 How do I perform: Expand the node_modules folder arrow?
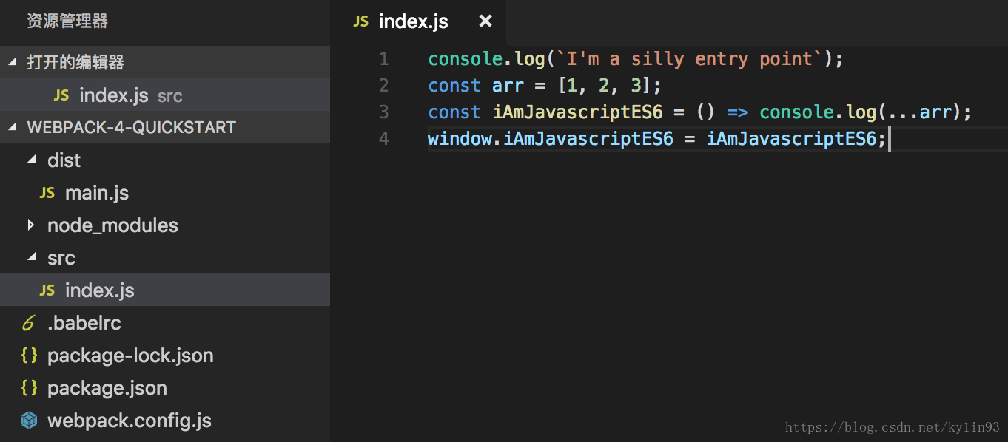31,225
